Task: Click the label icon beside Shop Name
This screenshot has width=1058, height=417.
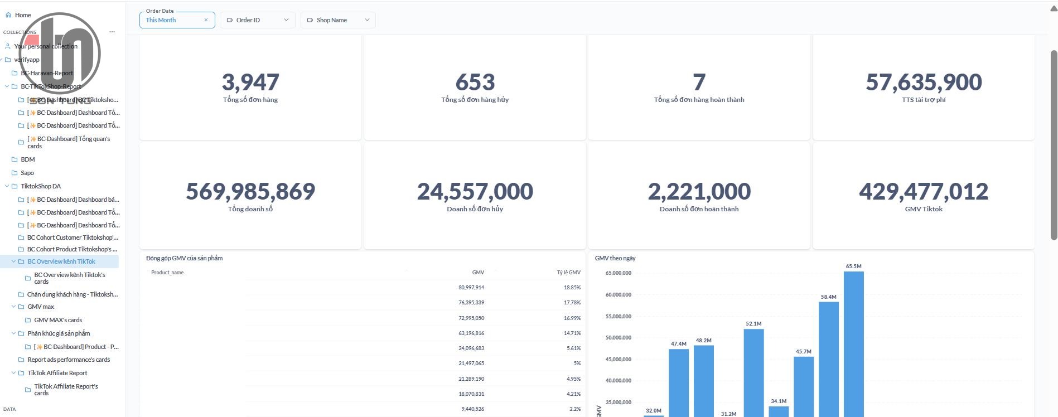Action: tap(310, 20)
